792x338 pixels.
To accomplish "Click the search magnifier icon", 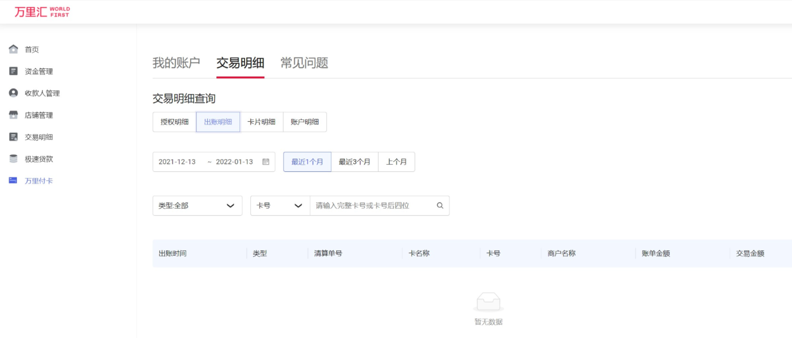I will click(440, 206).
